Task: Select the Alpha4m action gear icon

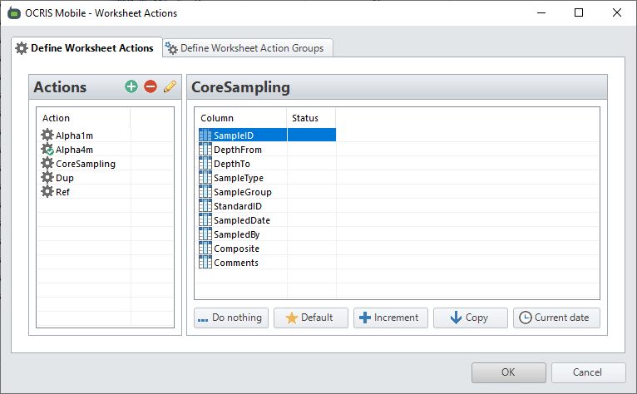Action: tap(47, 150)
